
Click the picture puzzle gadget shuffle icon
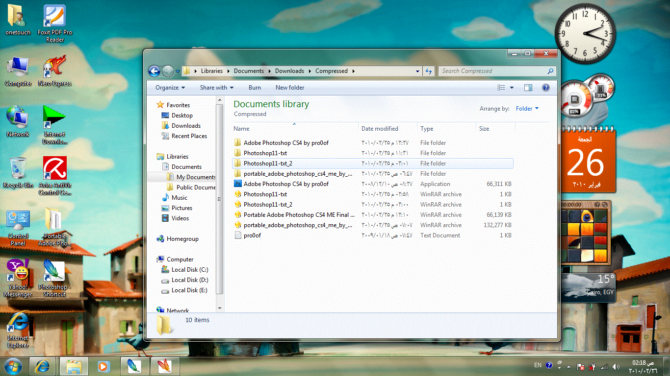click(x=605, y=204)
